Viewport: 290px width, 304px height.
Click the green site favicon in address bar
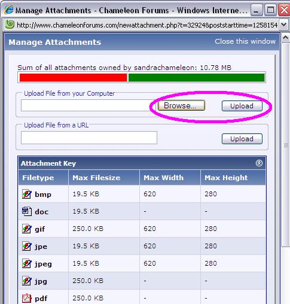pos(10,25)
